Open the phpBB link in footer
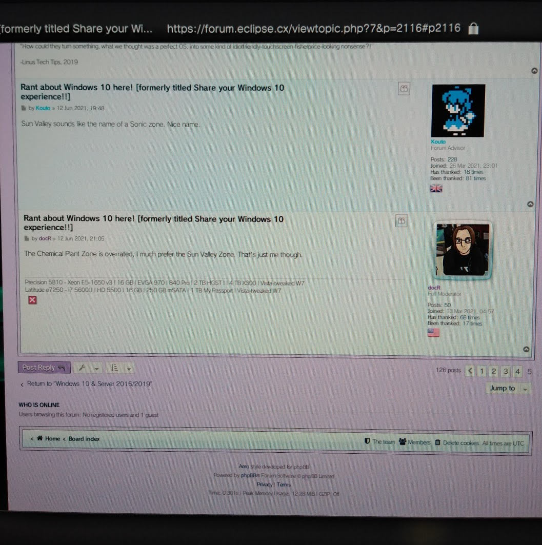 coord(249,475)
